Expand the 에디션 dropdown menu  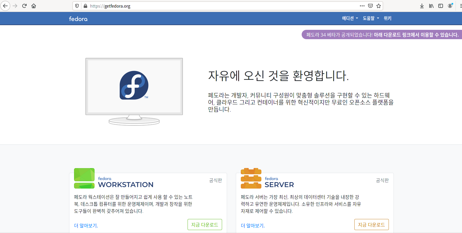[x=350, y=18]
